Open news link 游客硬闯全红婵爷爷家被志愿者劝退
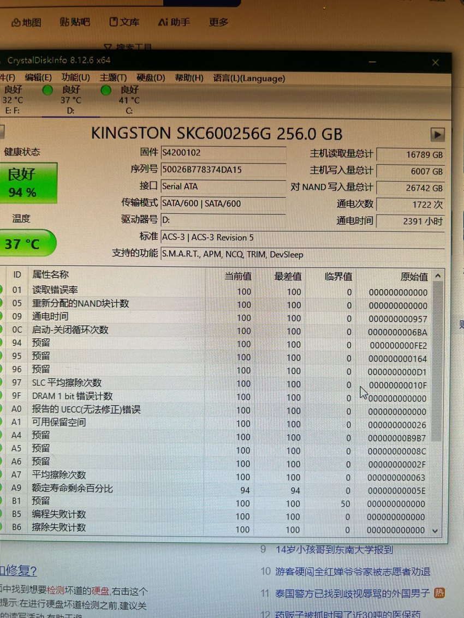The image size is (464, 618). (353, 571)
